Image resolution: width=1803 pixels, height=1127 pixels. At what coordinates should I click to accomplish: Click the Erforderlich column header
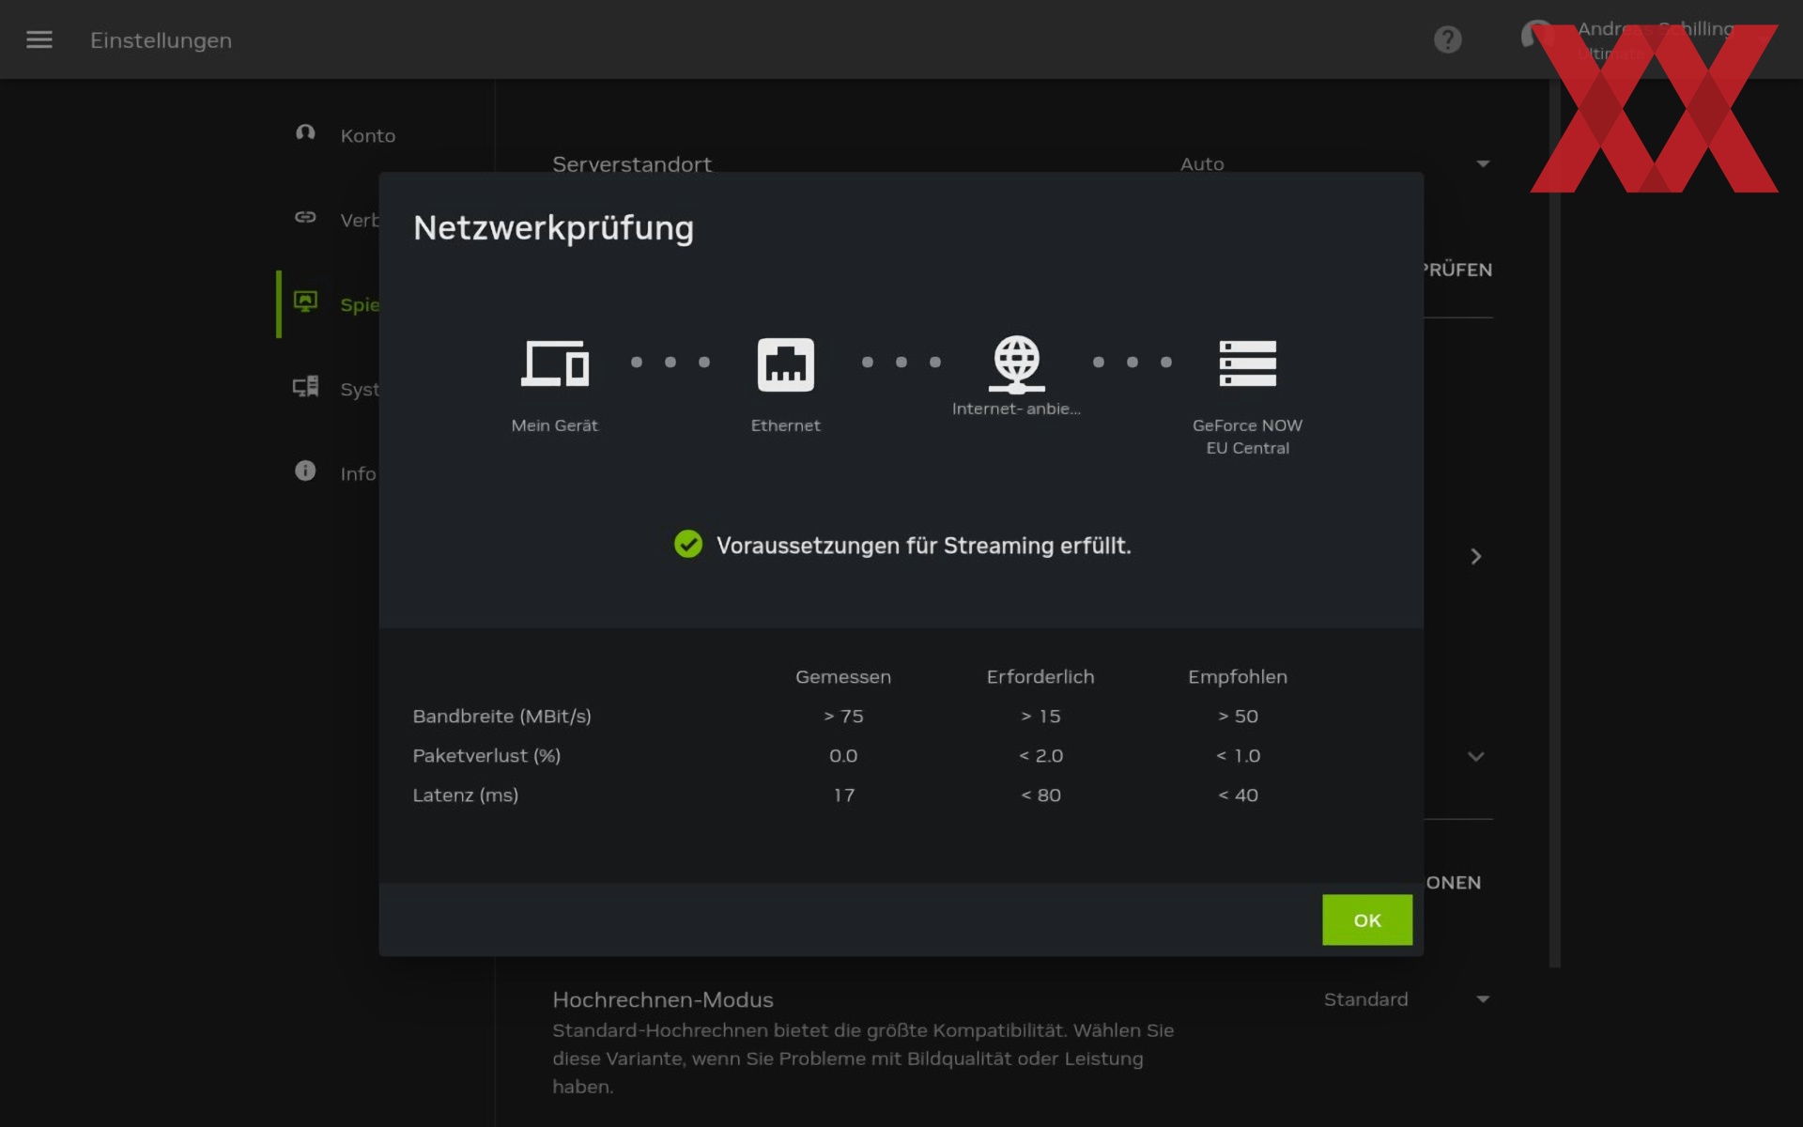coord(1040,676)
